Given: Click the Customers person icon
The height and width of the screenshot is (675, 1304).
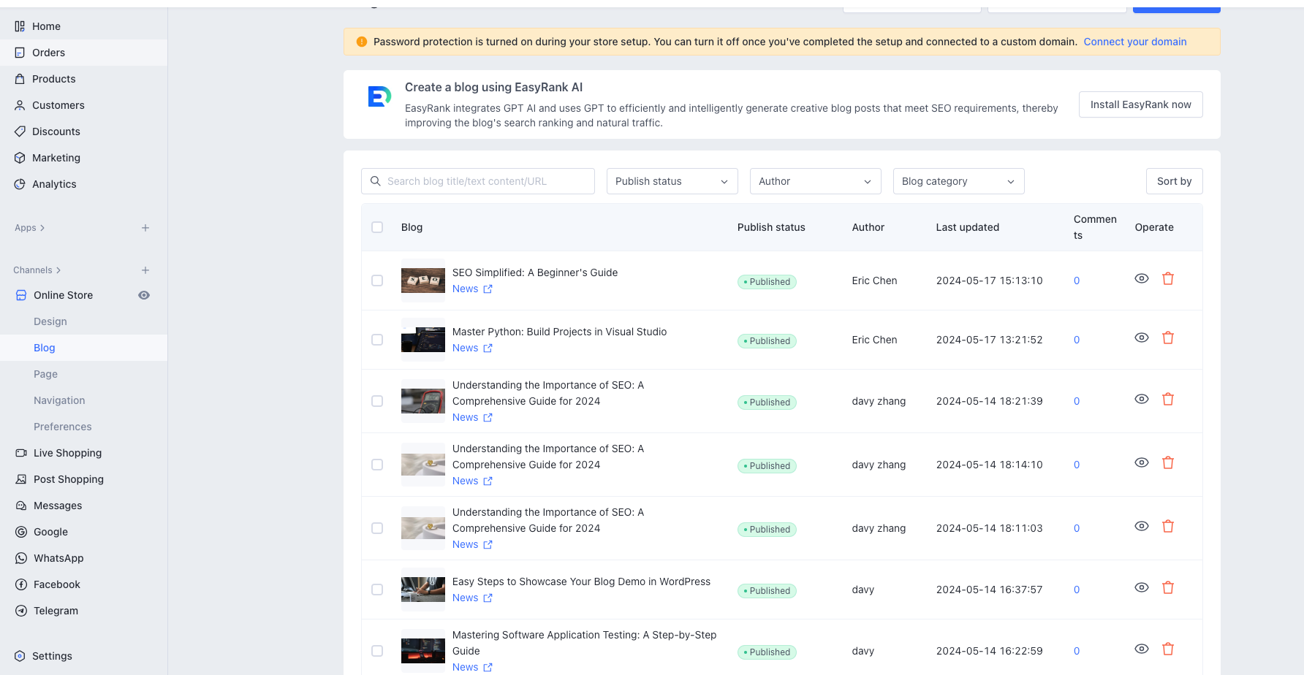Looking at the screenshot, I should 20,105.
